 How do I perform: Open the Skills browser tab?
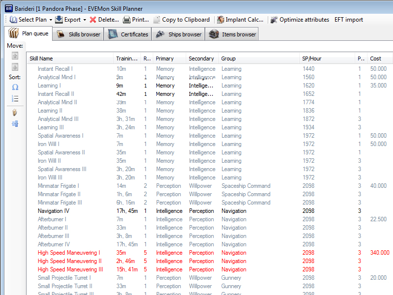(x=78, y=34)
